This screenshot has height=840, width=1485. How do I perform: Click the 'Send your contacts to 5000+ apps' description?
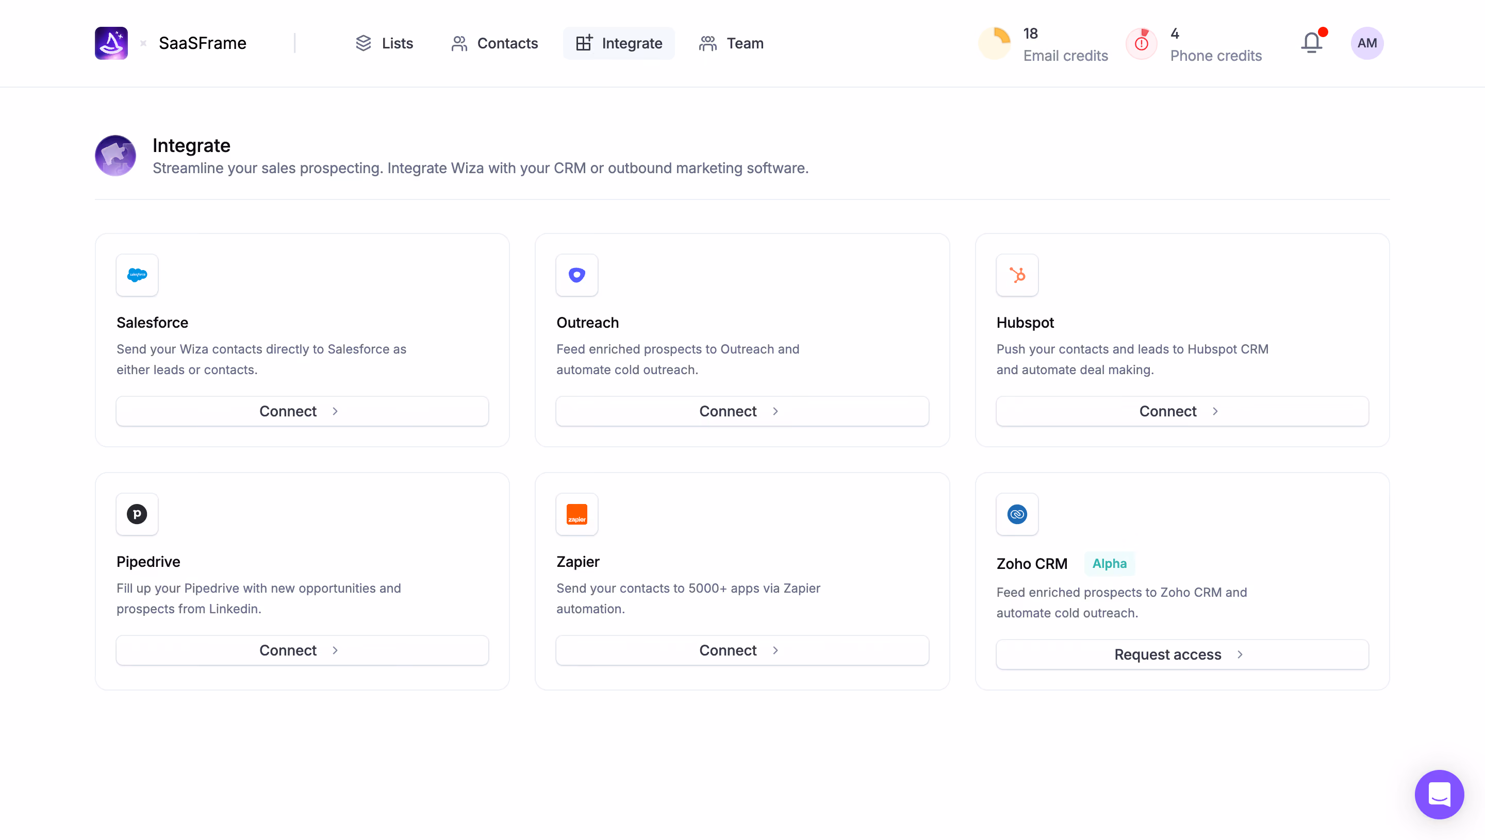point(688,598)
